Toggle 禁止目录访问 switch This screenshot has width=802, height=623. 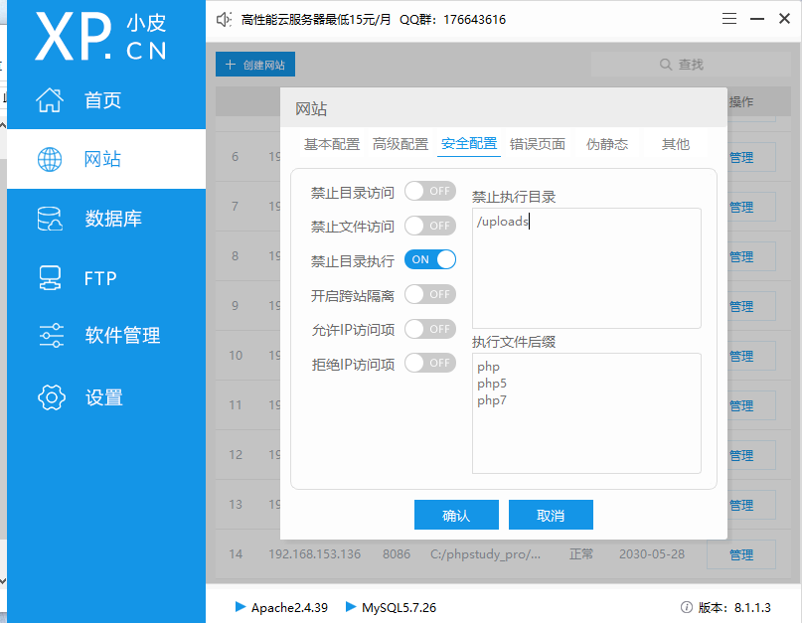429,191
